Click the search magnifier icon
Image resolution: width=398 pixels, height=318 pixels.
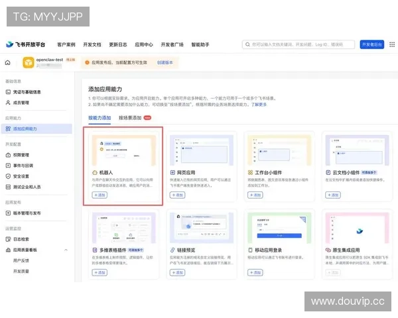247,44
